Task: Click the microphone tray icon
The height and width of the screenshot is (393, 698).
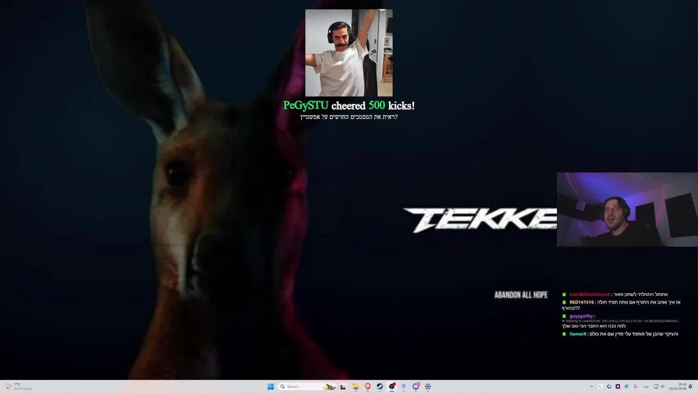Action: (635, 386)
